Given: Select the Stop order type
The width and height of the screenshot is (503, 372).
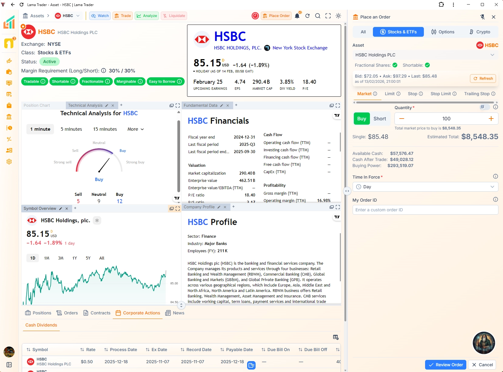Looking at the screenshot, I should pos(415,94).
